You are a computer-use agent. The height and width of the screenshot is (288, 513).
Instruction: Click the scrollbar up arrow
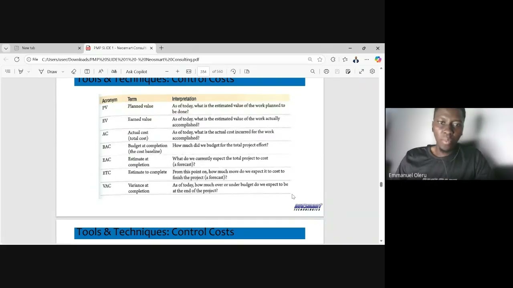pos(381,69)
